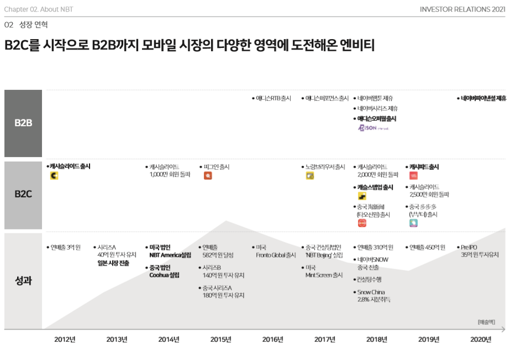Click the 'NBT America 설립' entry
Screen dimensions: 511x354
pyautogui.click(x=170, y=255)
